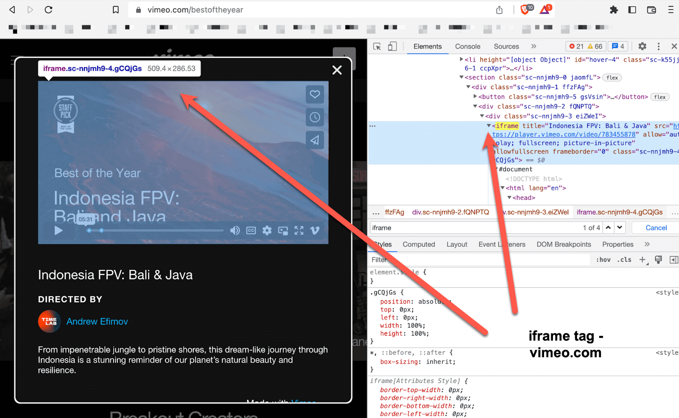Click the Vimeo logo in the player

315,231
